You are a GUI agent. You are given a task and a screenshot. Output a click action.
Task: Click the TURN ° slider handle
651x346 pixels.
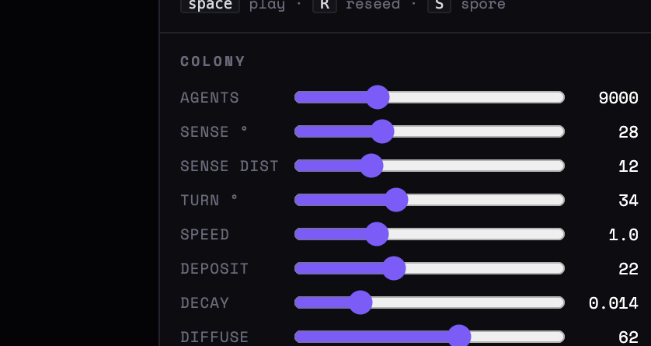coord(396,200)
